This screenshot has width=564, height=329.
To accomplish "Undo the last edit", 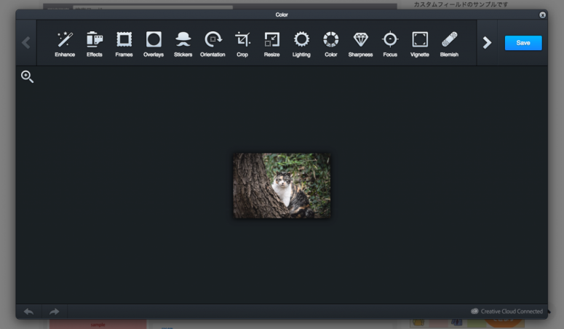I will click(28, 312).
